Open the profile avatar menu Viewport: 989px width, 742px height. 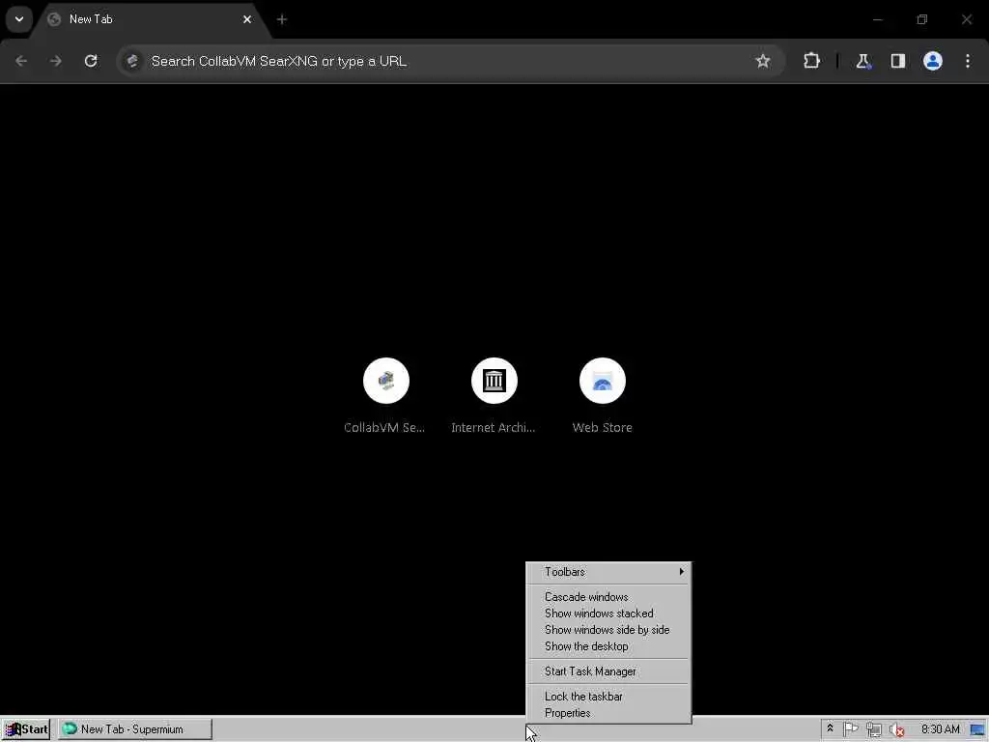[x=932, y=61]
